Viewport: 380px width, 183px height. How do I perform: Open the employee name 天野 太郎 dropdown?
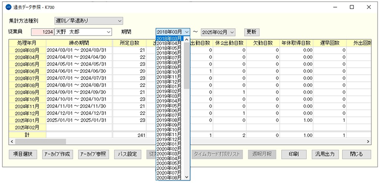83,32
